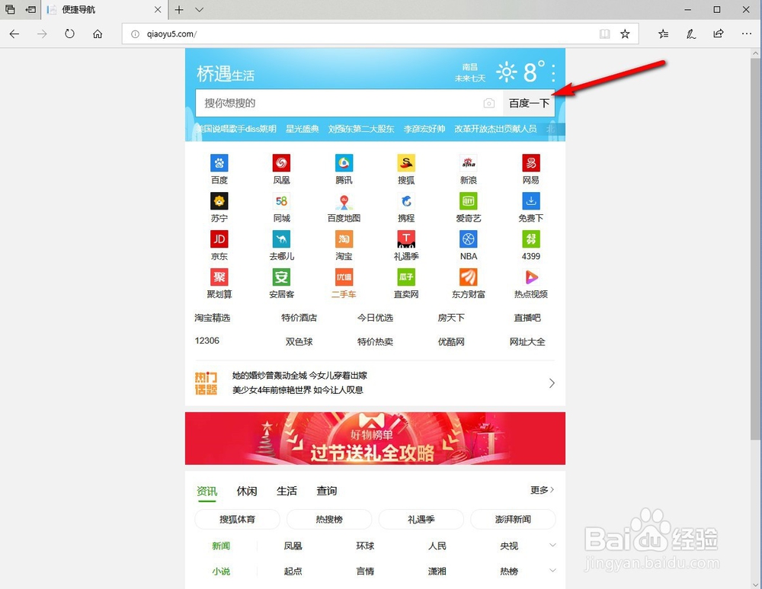Click the 过节送礼全攻略 banner

pos(375,438)
